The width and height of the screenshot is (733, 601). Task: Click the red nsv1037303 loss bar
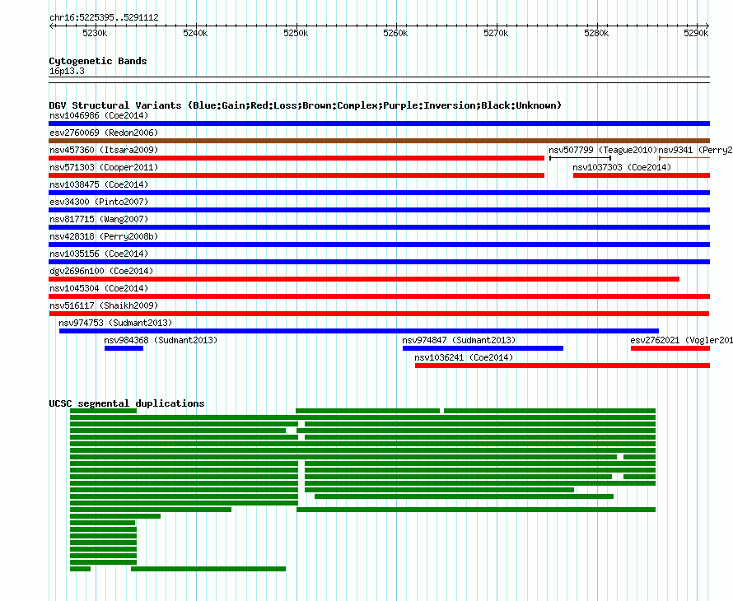(x=641, y=175)
